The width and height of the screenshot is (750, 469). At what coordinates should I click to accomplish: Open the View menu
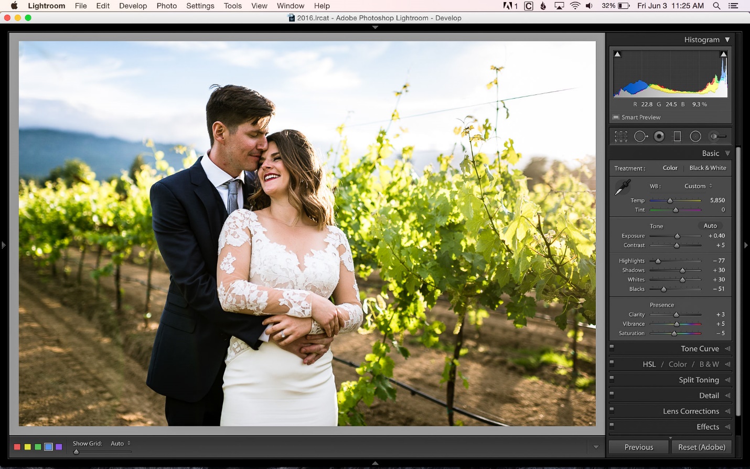259,6
